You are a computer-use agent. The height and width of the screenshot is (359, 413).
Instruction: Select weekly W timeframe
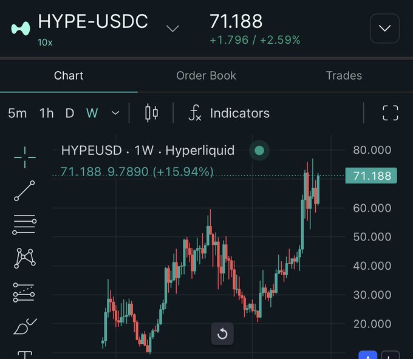tap(92, 113)
